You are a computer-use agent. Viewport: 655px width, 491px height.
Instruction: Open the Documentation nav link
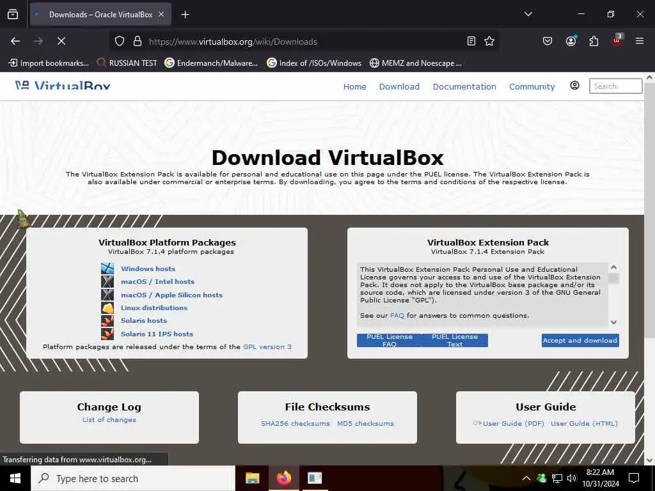[464, 86]
